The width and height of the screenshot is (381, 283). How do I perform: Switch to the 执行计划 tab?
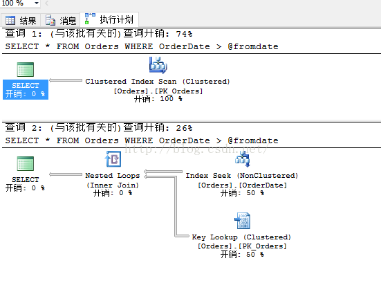(109, 19)
